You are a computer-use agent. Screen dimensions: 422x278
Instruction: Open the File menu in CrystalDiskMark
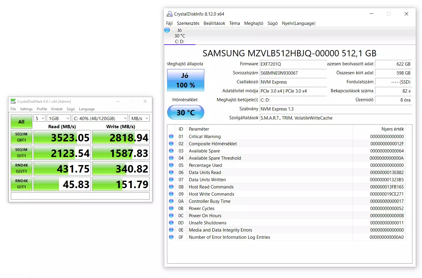tap(13, 109)
